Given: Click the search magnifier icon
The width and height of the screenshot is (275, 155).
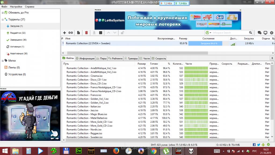Looking at the screenshot, I should point(250,33).
